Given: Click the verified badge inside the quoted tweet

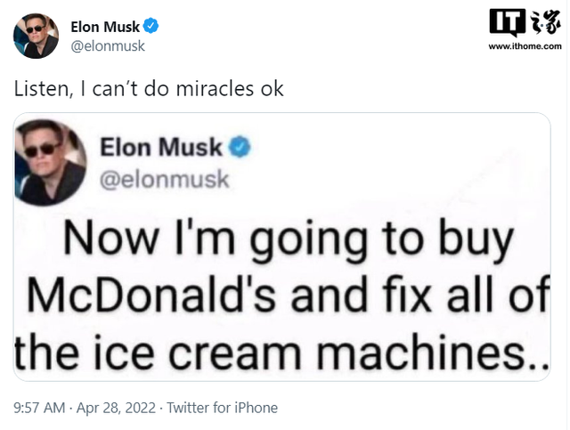Looking at the screenshot, I should click(240, 147).
